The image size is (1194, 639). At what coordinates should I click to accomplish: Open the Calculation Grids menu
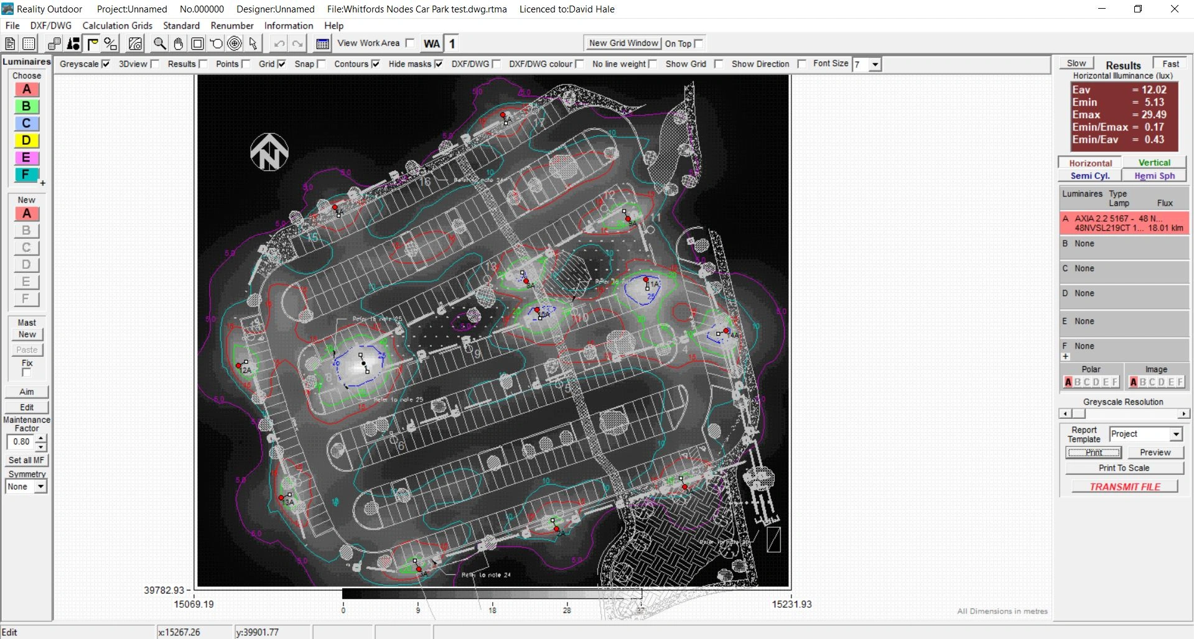point(117,25)
